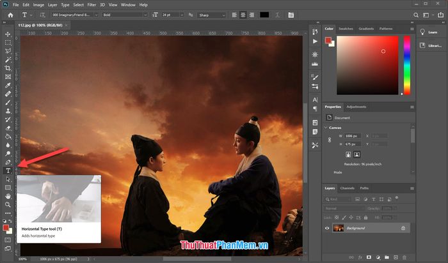Click Create new group folder button
The image size is (448, 263).
coord(387,257)
